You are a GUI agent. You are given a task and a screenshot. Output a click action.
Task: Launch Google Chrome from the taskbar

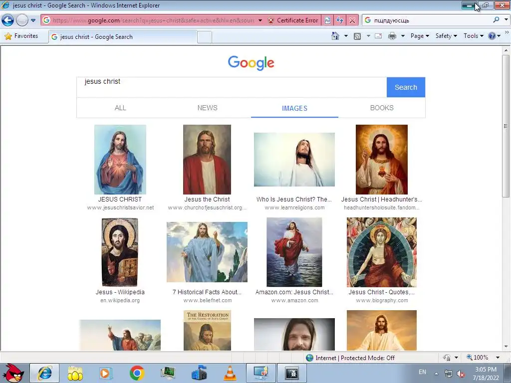pos(137,373)
